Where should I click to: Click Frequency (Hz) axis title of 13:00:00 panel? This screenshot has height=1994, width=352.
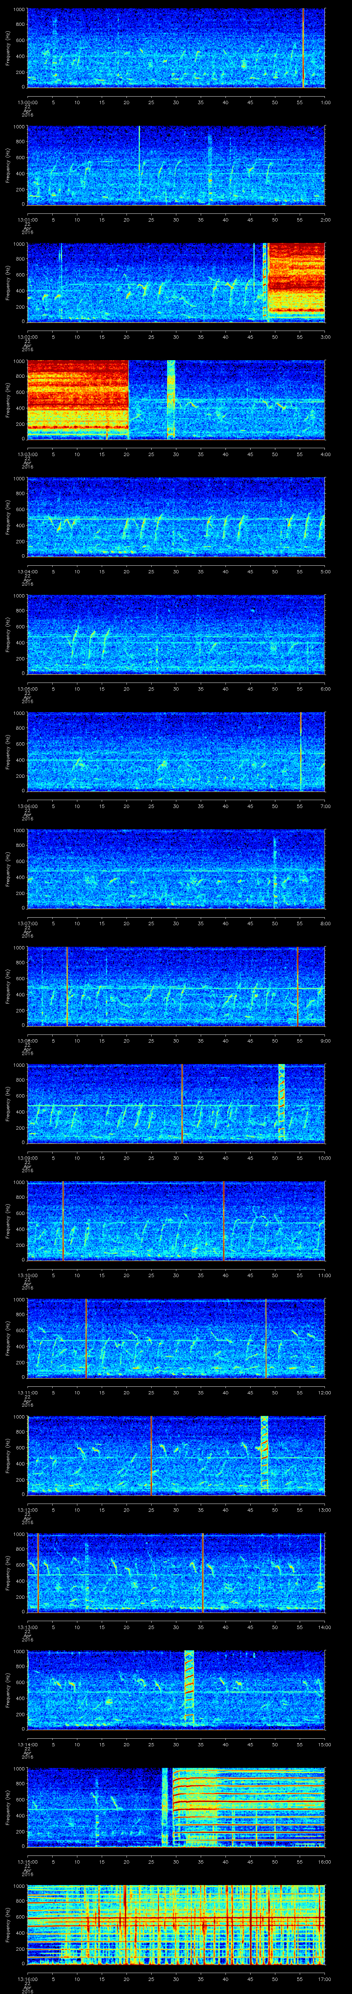click(x=8, y=48)
